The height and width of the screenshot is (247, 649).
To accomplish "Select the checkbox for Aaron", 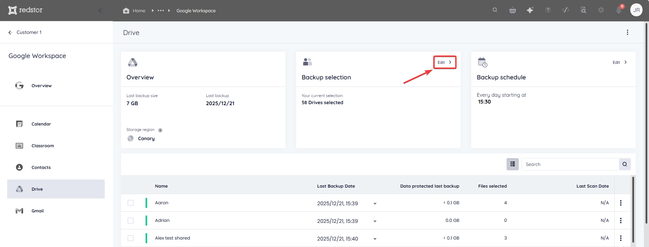I will coord(131,203).
